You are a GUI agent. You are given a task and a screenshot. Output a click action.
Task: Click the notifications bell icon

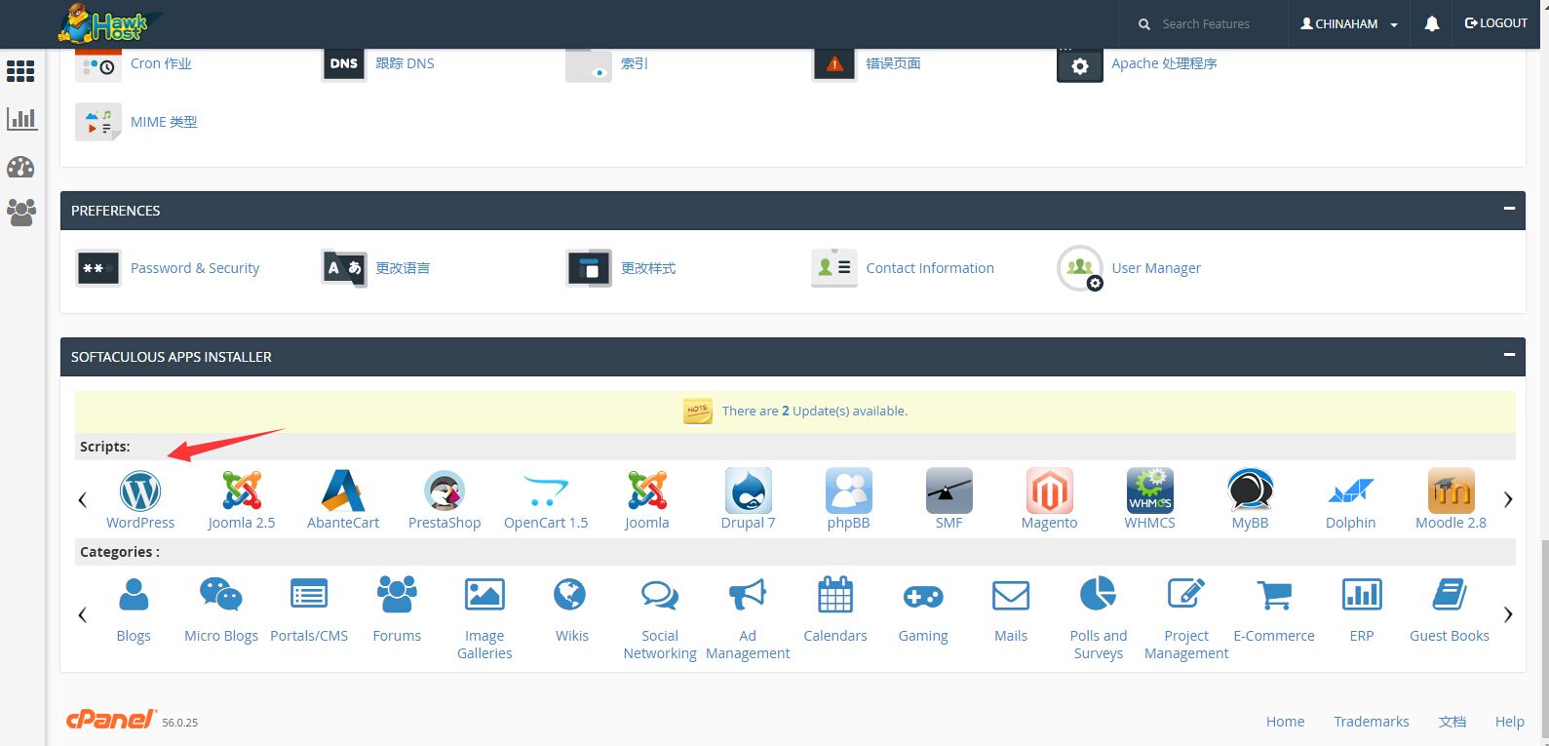(1431, 23)
